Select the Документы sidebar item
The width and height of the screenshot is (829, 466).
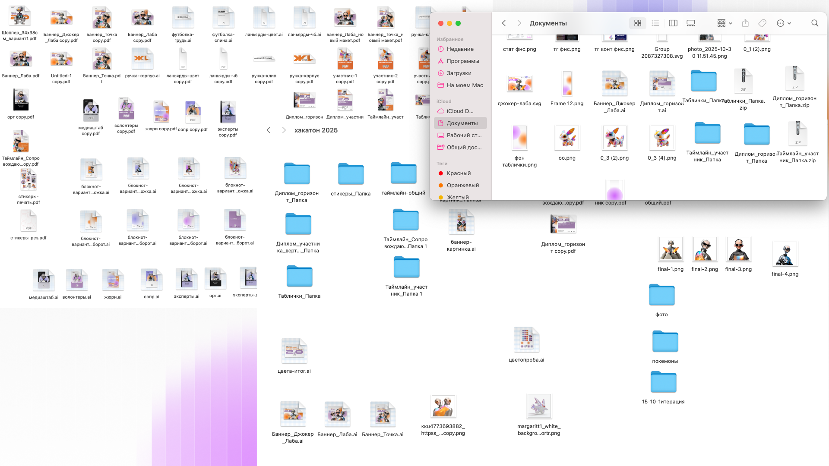[462, 123]
